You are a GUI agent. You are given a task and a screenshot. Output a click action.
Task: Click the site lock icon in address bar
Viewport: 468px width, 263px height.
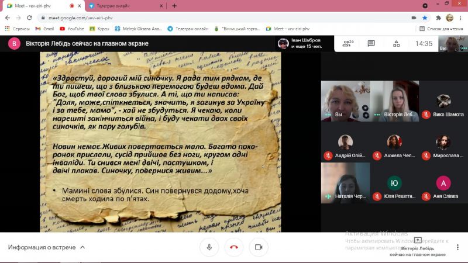click(x=43, y=18)
